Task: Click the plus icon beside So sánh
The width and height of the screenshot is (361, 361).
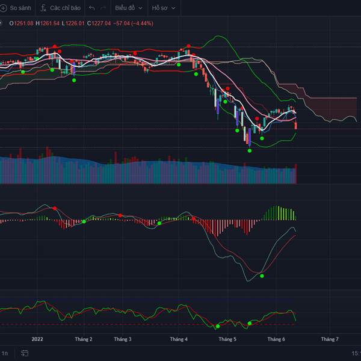Action: [3, 8]
